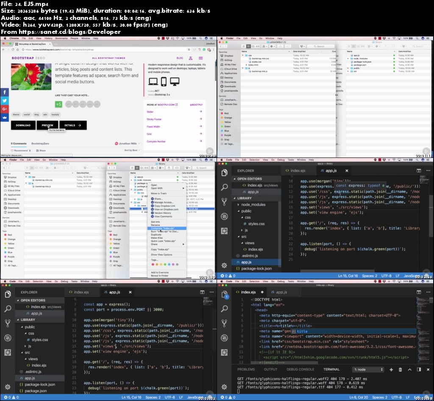
Task: Click the PREVIEW button on the theme page
Action: click(47, 125)
